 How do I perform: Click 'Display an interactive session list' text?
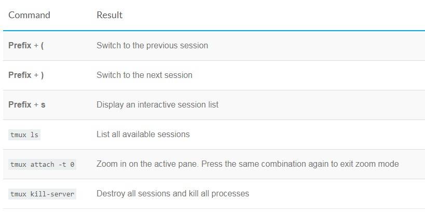(x=157, y=104)
